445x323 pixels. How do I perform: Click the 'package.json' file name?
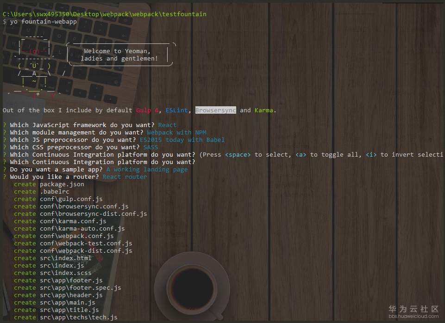tap(62, 184)
